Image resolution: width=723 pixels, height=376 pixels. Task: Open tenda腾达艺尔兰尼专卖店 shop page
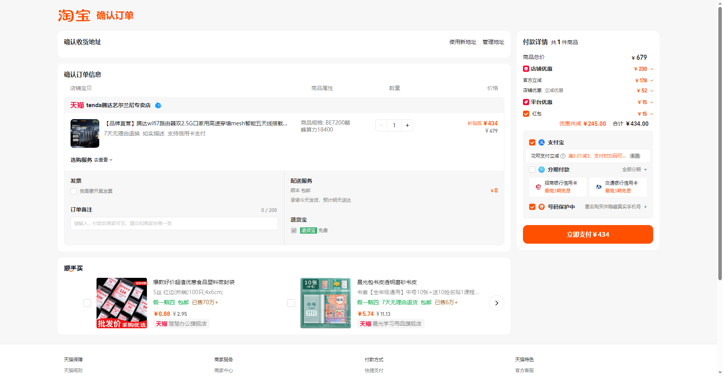(x=118, y=105)
